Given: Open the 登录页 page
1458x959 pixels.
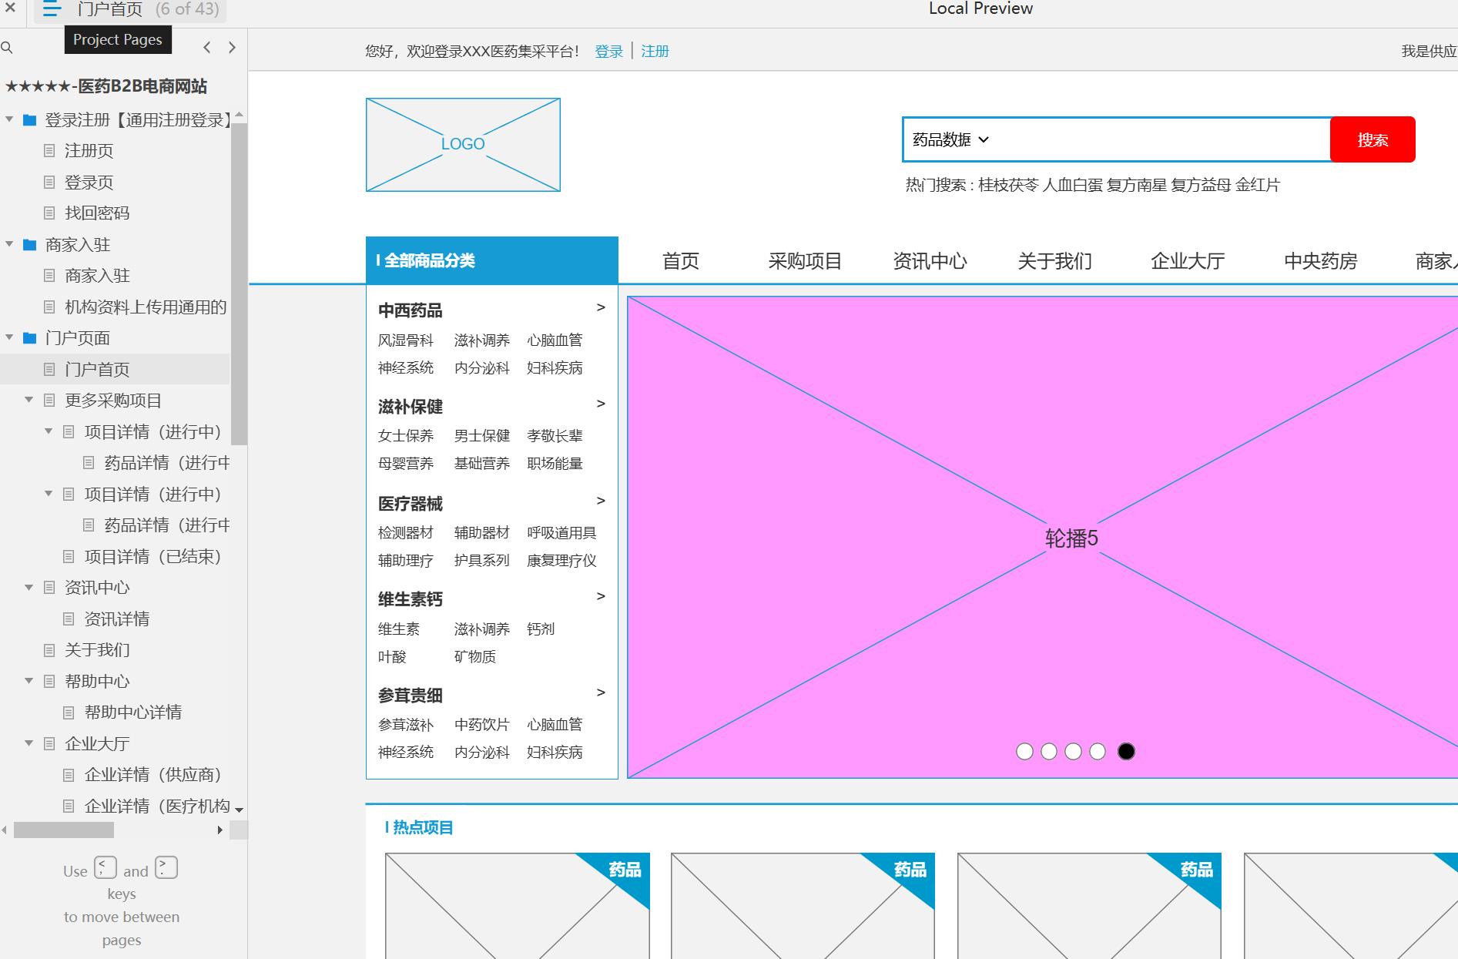Looking at the screenshot, I should (89, 183).
